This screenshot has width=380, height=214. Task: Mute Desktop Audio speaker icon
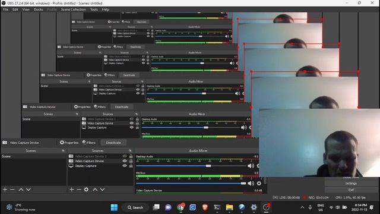(251, 166)
